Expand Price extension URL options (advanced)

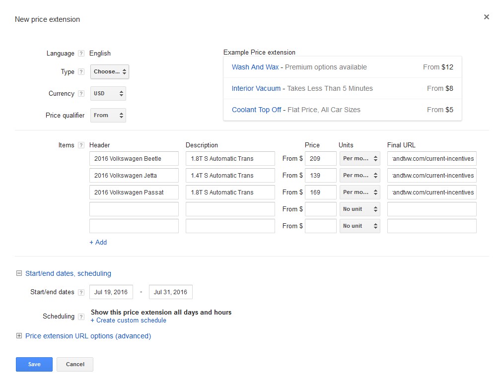[19, 336]
